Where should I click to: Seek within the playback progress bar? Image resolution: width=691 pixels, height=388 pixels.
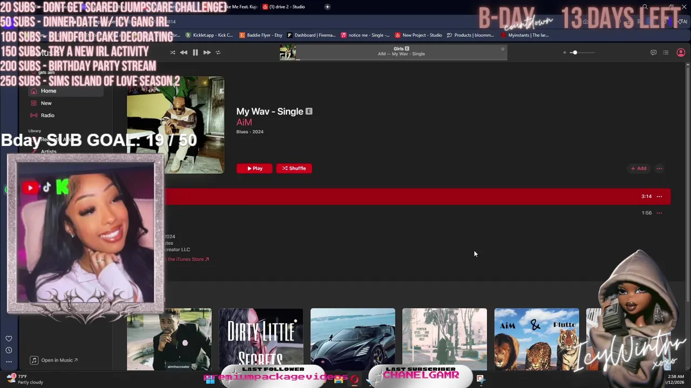pos(401,59)
